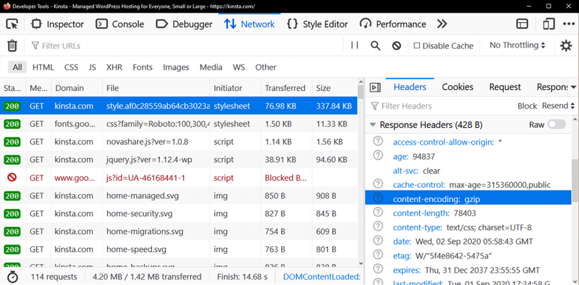Enable the Disable Cache checkbox

pyautogui.click(x=417, y=46)
